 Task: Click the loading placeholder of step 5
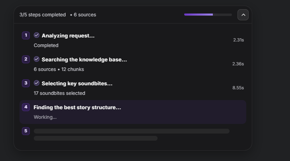(131, 131)
